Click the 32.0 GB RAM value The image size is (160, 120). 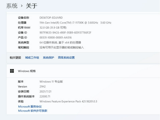[x=53, y=28]
